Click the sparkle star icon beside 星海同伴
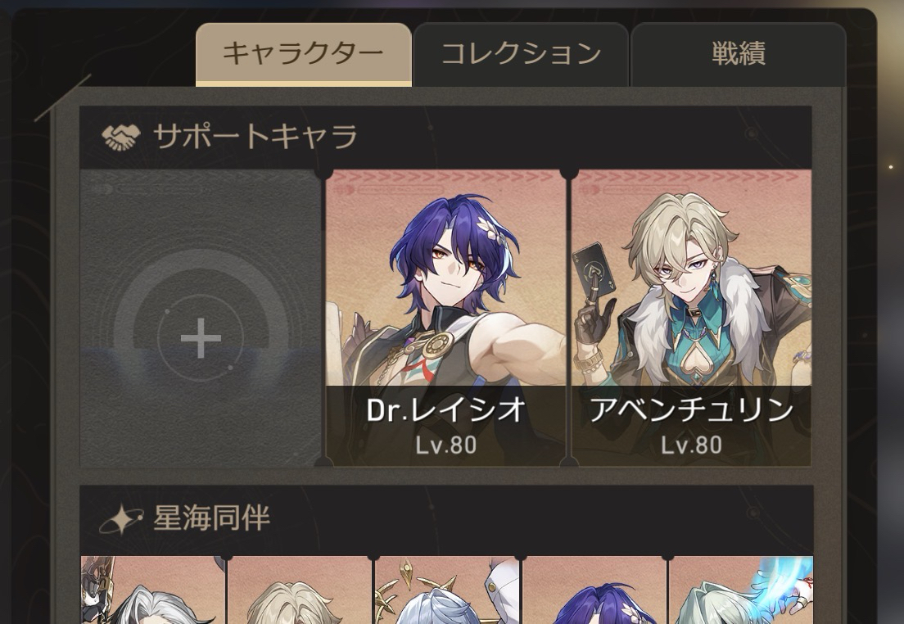 pyautogui.click(x=121, y=519)
